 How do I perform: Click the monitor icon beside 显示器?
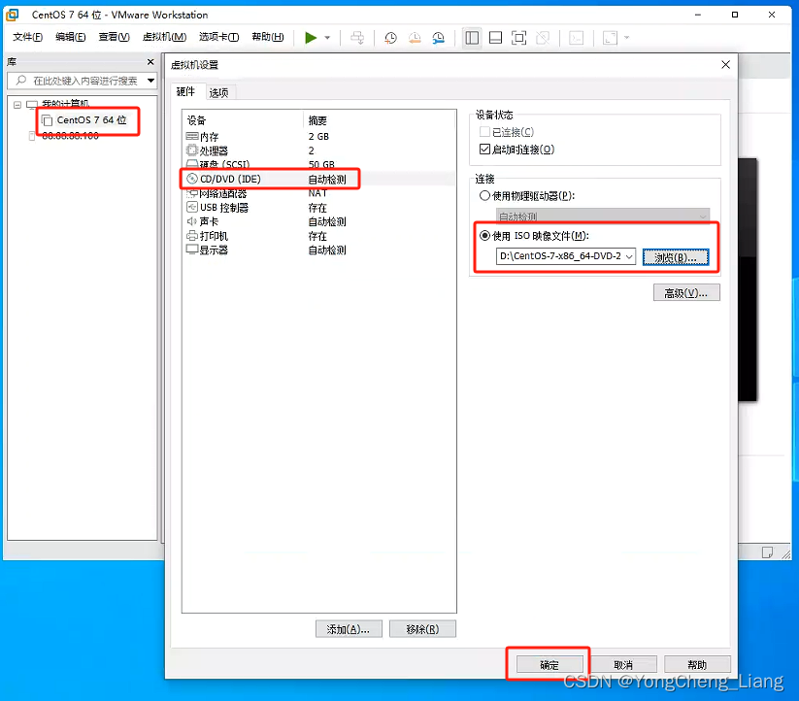(x=192, y=250)
